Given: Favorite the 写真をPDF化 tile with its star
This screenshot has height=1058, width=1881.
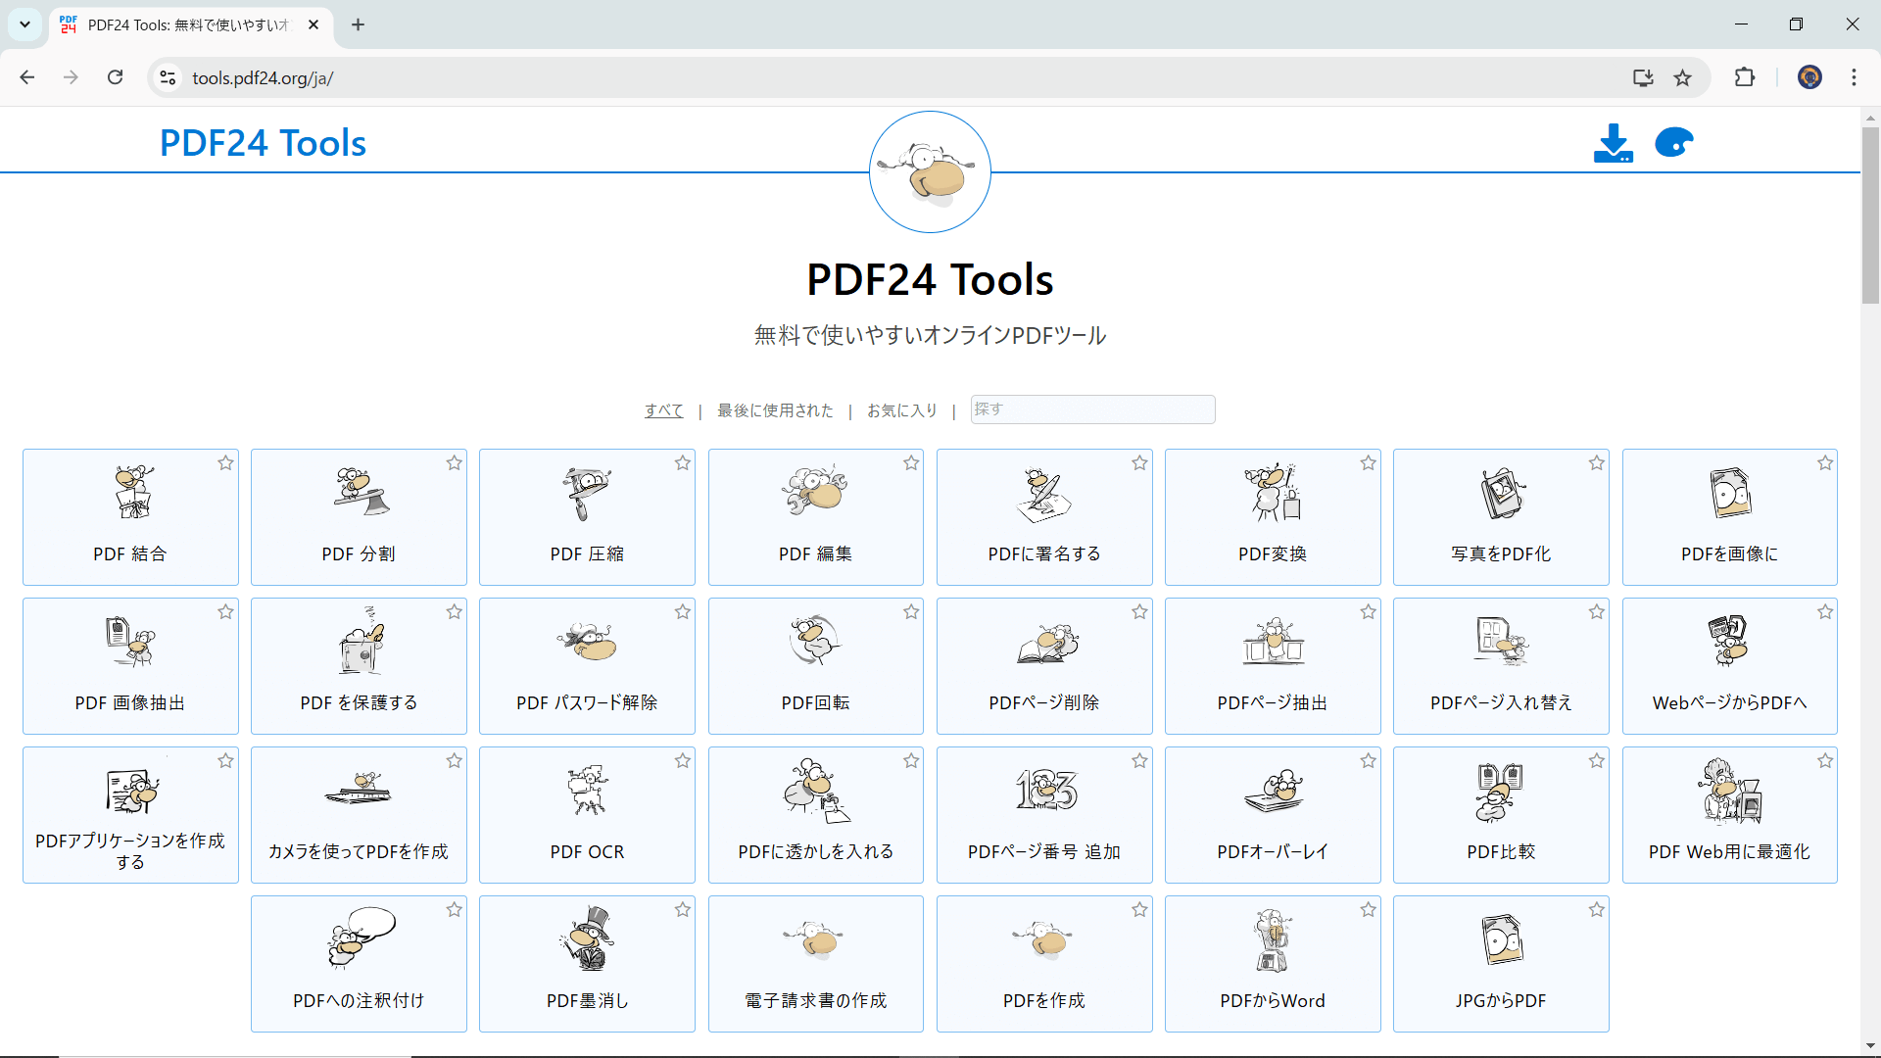Looking at the screenshot, I should [1597, 463].
